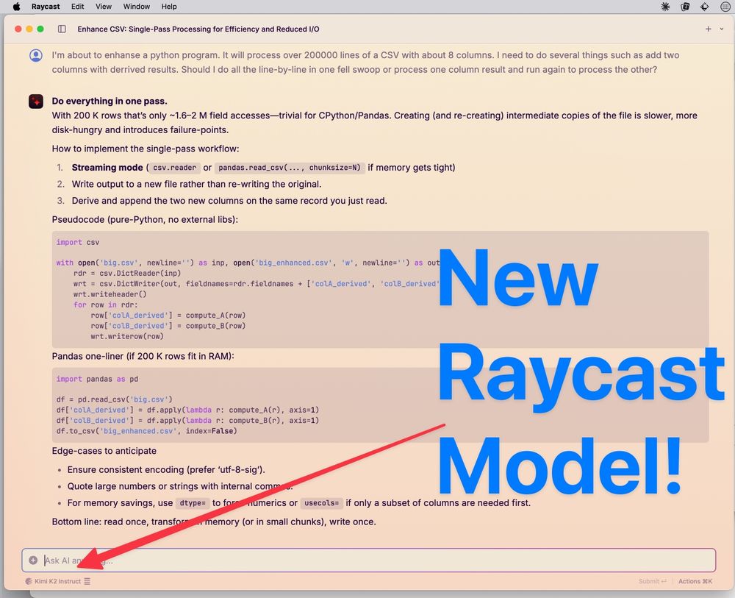This screenshot has height=598, width=735.
Task: Click the 'pandas.read_csv(..., chunksize=N)' inline code
Action: point(290,168)
